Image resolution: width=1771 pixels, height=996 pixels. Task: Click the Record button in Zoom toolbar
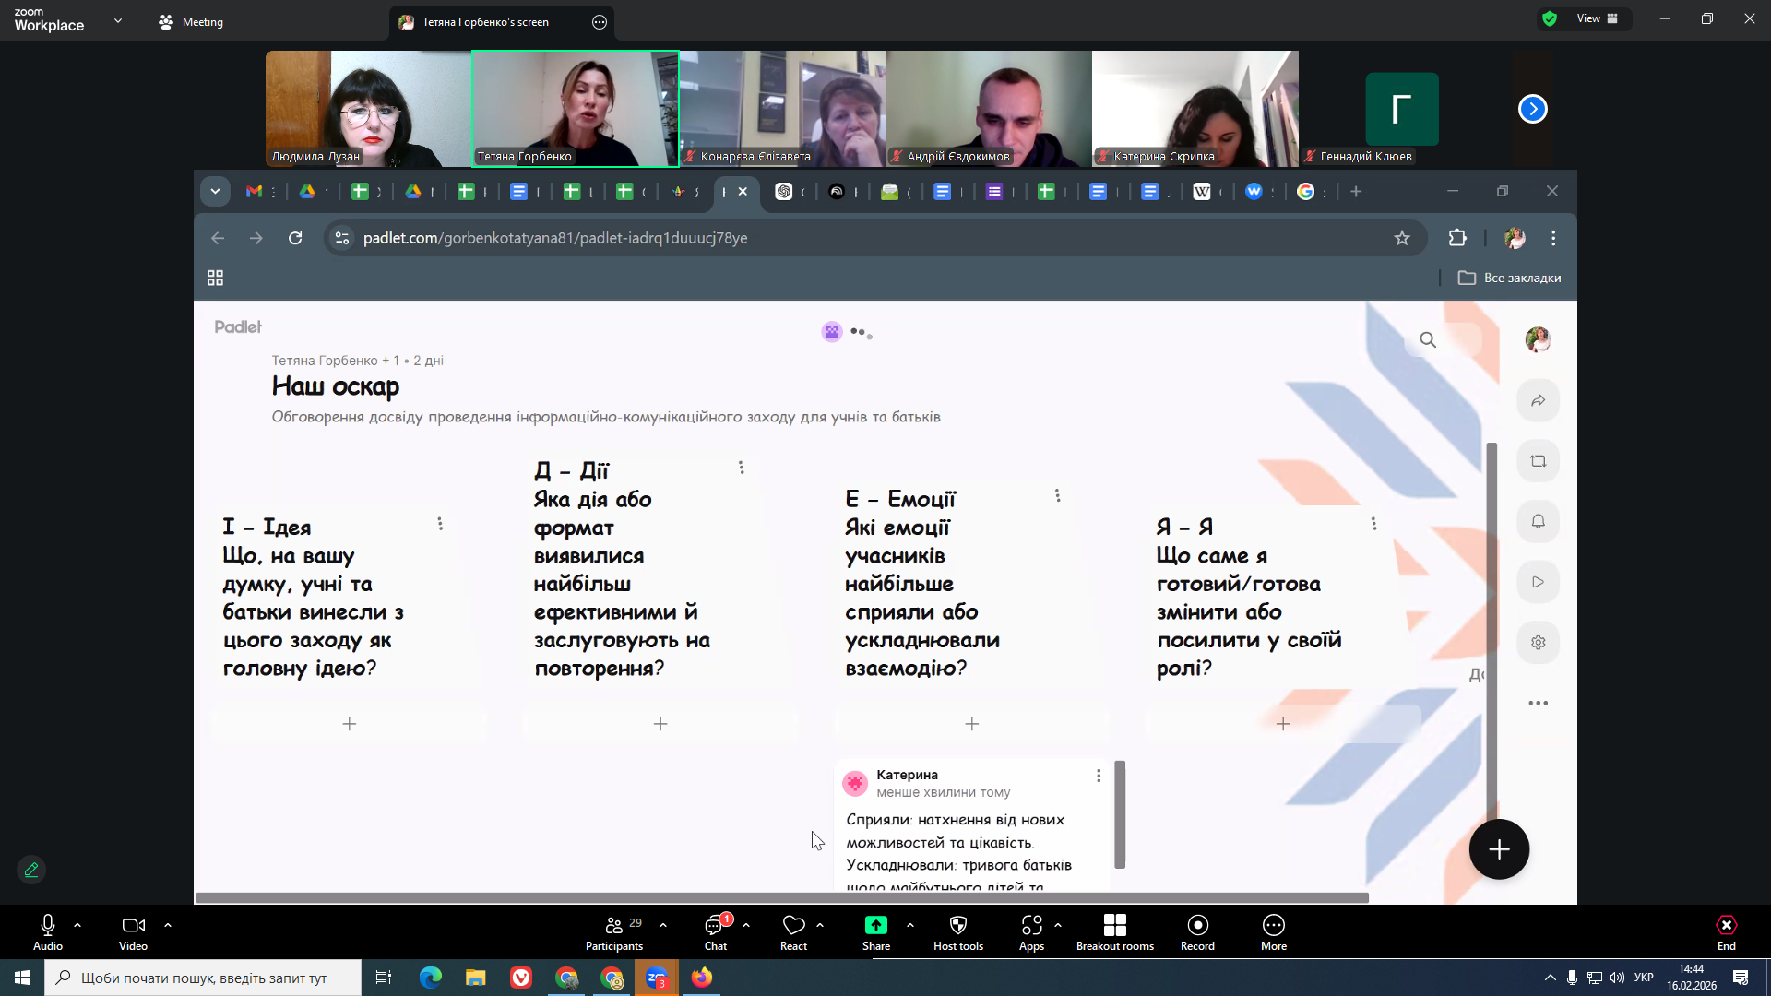pos(1197,931)
